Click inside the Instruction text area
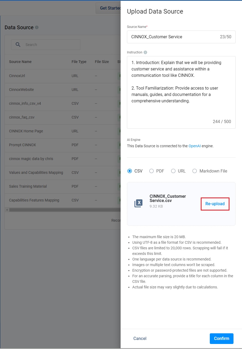The width and height of the screenshot is (242, 349). click(181, 92)
